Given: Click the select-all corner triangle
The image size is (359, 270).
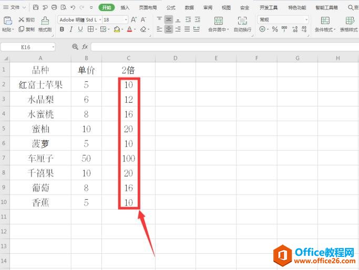Looking at the screenshot, I should pyautogui.click(x=5, y=58).
